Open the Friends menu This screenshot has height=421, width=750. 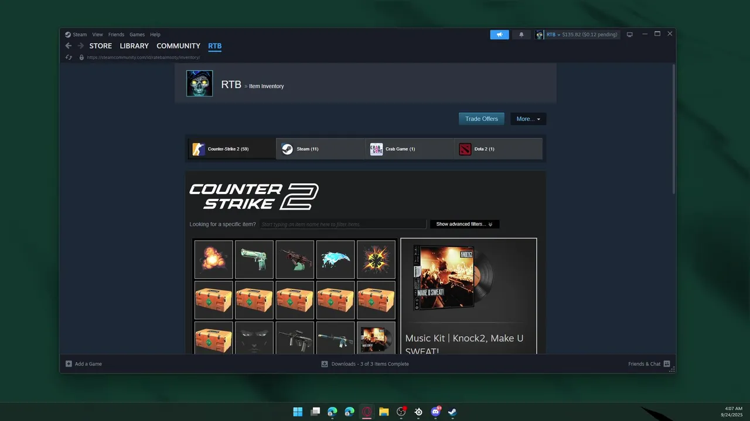tap(116, 34)
